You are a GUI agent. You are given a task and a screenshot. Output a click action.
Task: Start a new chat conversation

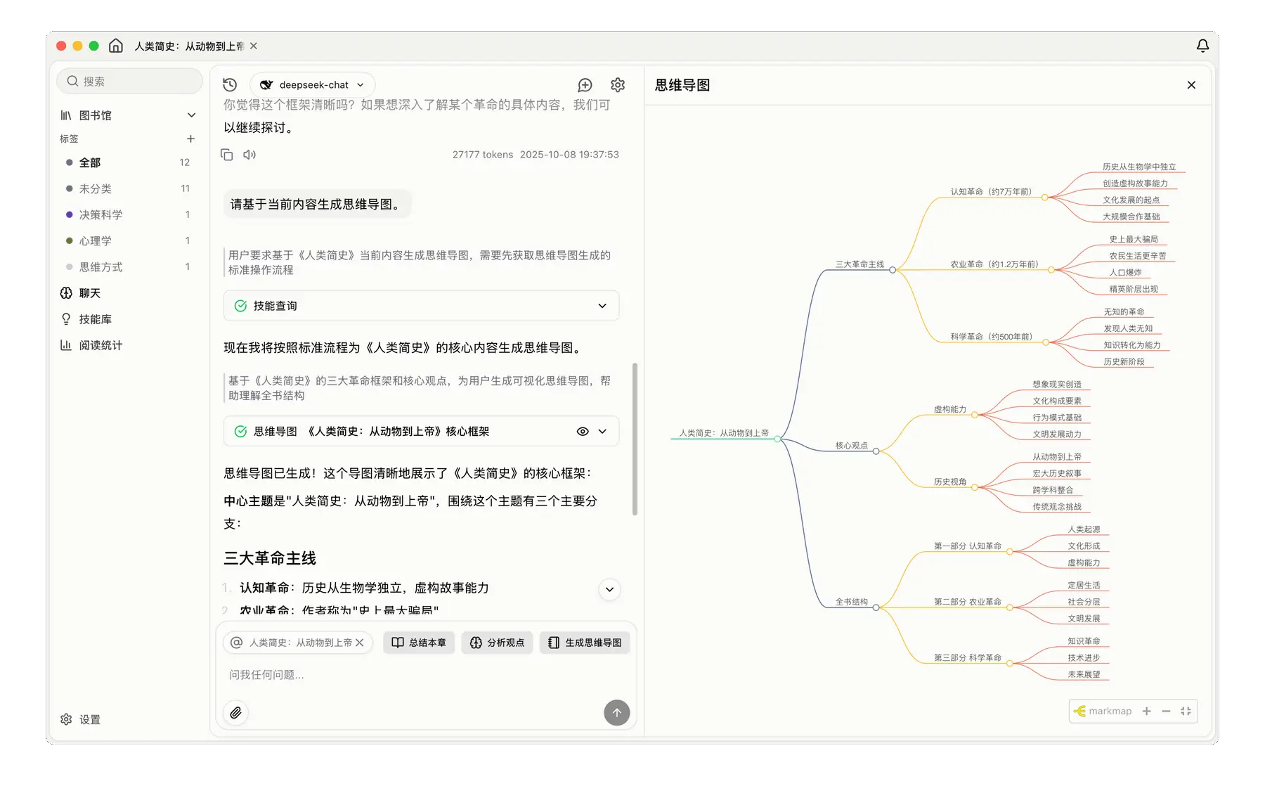click(585, 85)
